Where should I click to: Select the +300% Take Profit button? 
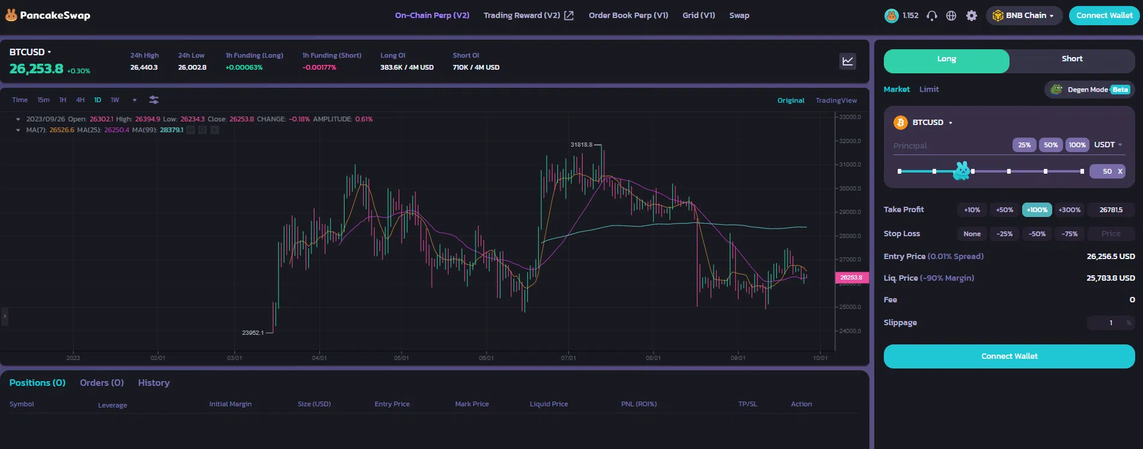click(x=1070, y=210)
